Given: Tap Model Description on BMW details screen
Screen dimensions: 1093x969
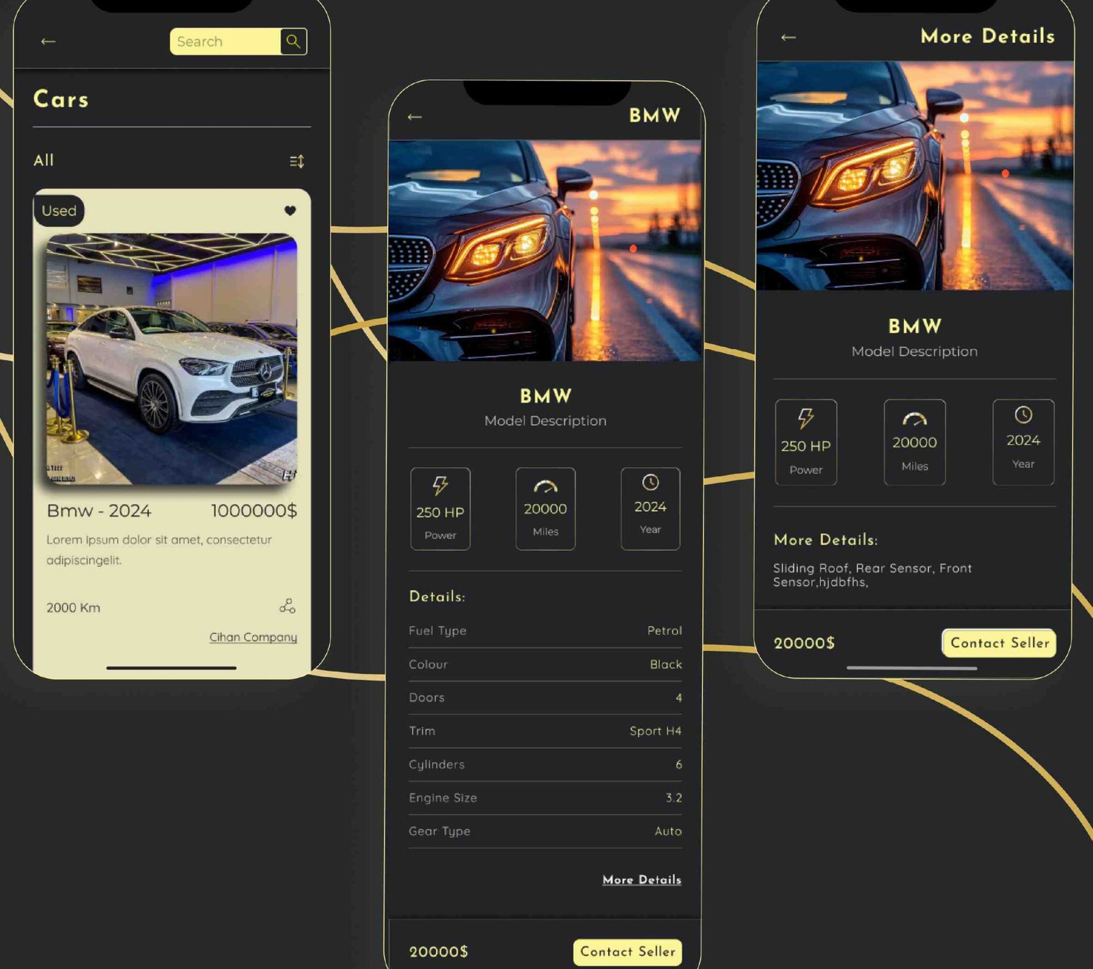Looking at the screenshot, I should pyautogui.click(x=545, y=421).
